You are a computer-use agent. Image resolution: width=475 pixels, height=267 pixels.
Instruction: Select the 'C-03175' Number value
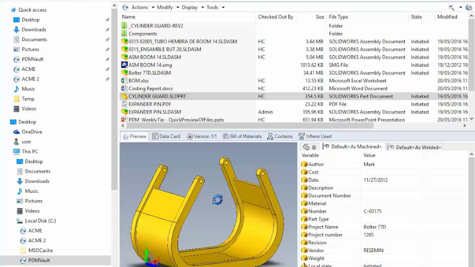tap(373, 211)
